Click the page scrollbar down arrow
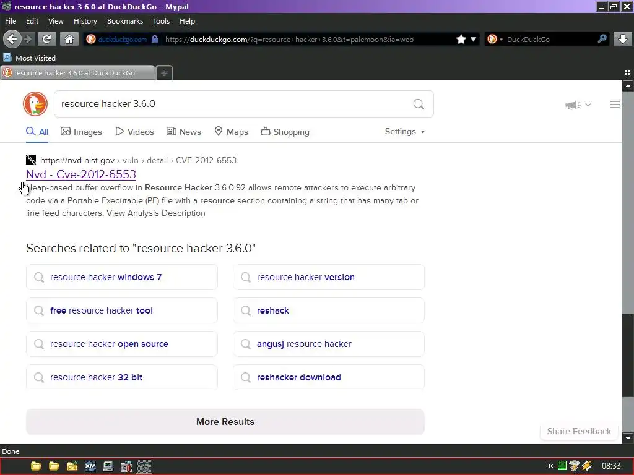 point(628,438)
